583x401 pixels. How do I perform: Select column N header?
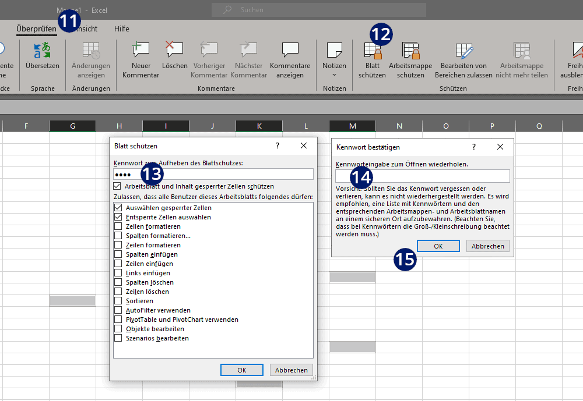(399, 126)
